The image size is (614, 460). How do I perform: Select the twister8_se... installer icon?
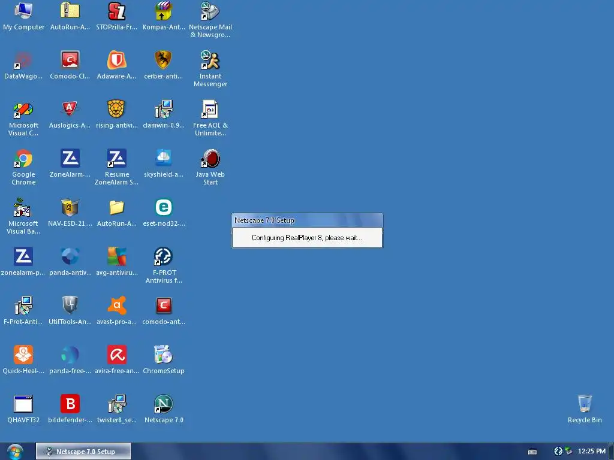pyautogui.click(x=117, y=404)
